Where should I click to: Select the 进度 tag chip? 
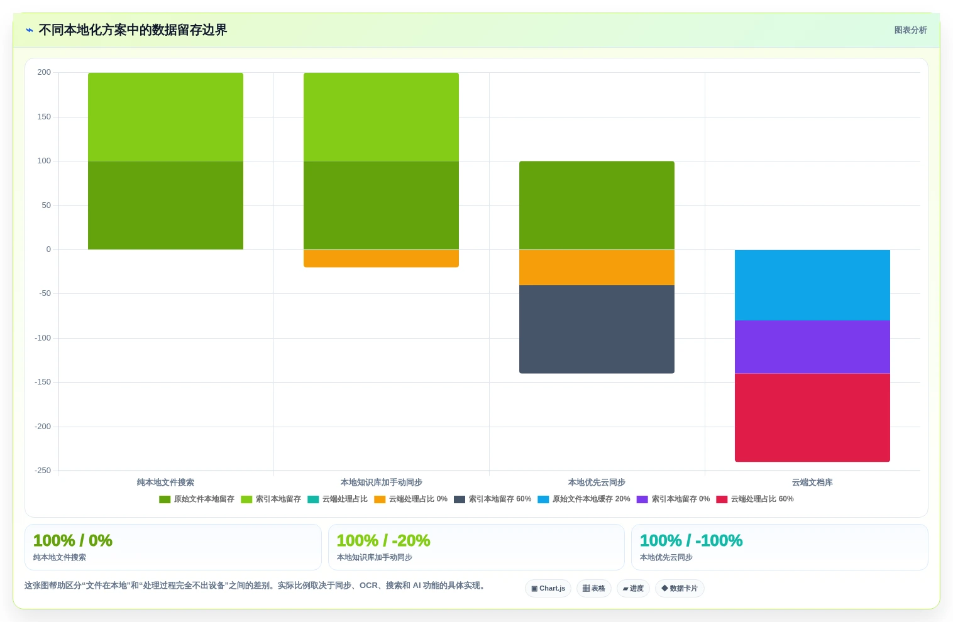pyautogui.click(x=633, y=589)
